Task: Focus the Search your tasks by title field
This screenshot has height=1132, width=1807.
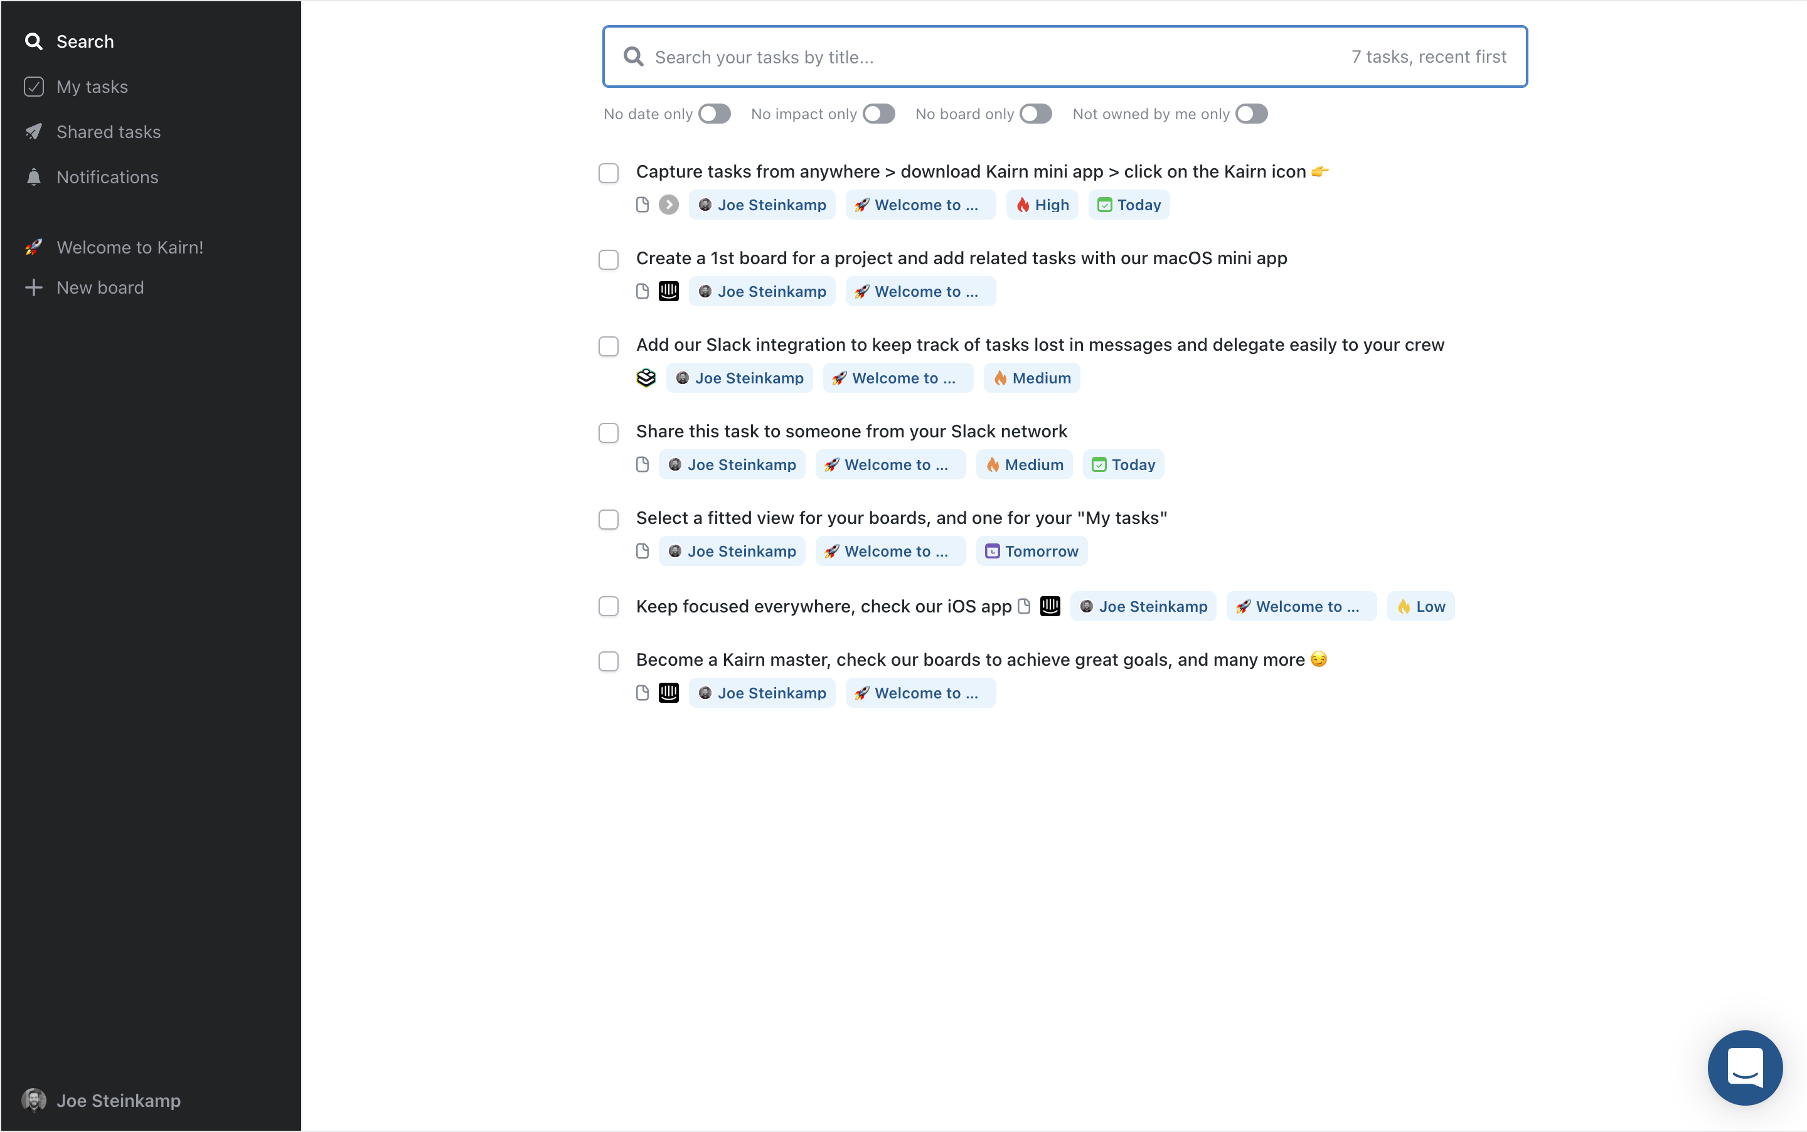Action: pyautogui.click(x=973, y=57)
